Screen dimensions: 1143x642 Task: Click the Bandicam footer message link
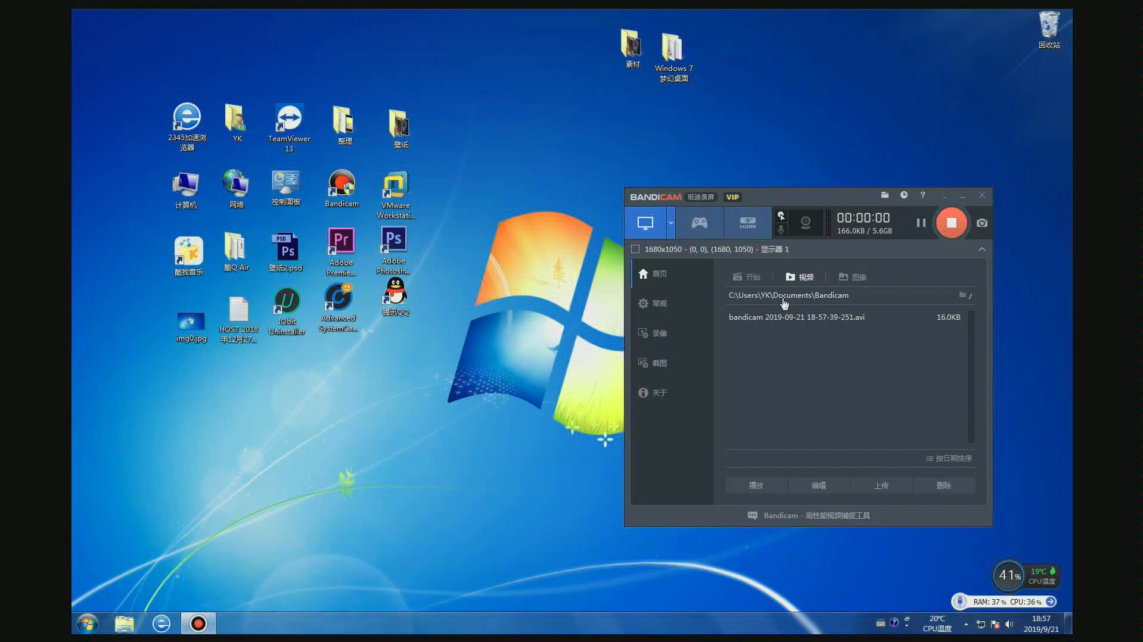(x=809, y=516)
